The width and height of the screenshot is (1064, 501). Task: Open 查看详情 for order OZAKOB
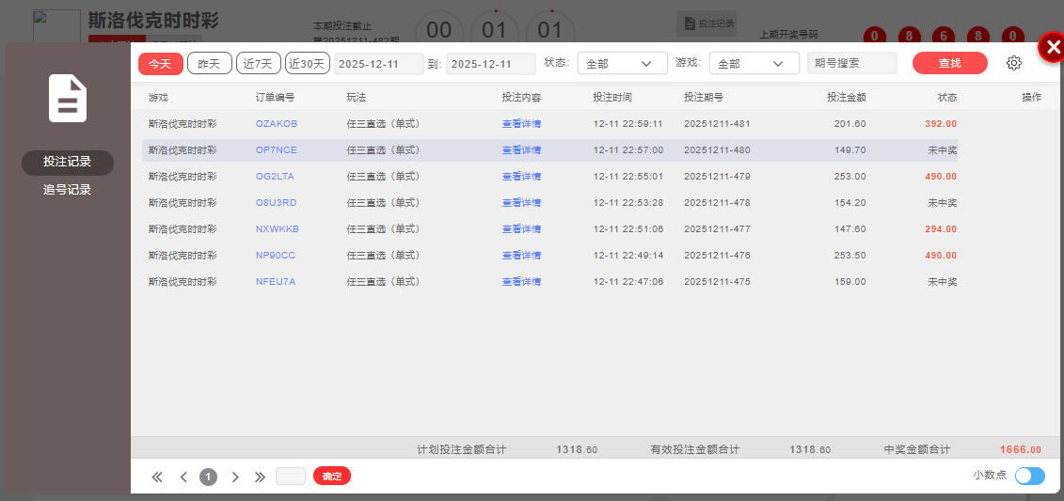click(x=521, y=123)
